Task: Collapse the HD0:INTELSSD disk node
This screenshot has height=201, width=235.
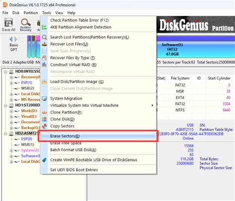Action: click(x=5, y=72)
